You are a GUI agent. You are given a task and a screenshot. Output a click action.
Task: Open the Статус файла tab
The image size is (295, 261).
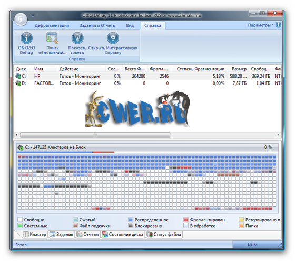tap(164, 235)
